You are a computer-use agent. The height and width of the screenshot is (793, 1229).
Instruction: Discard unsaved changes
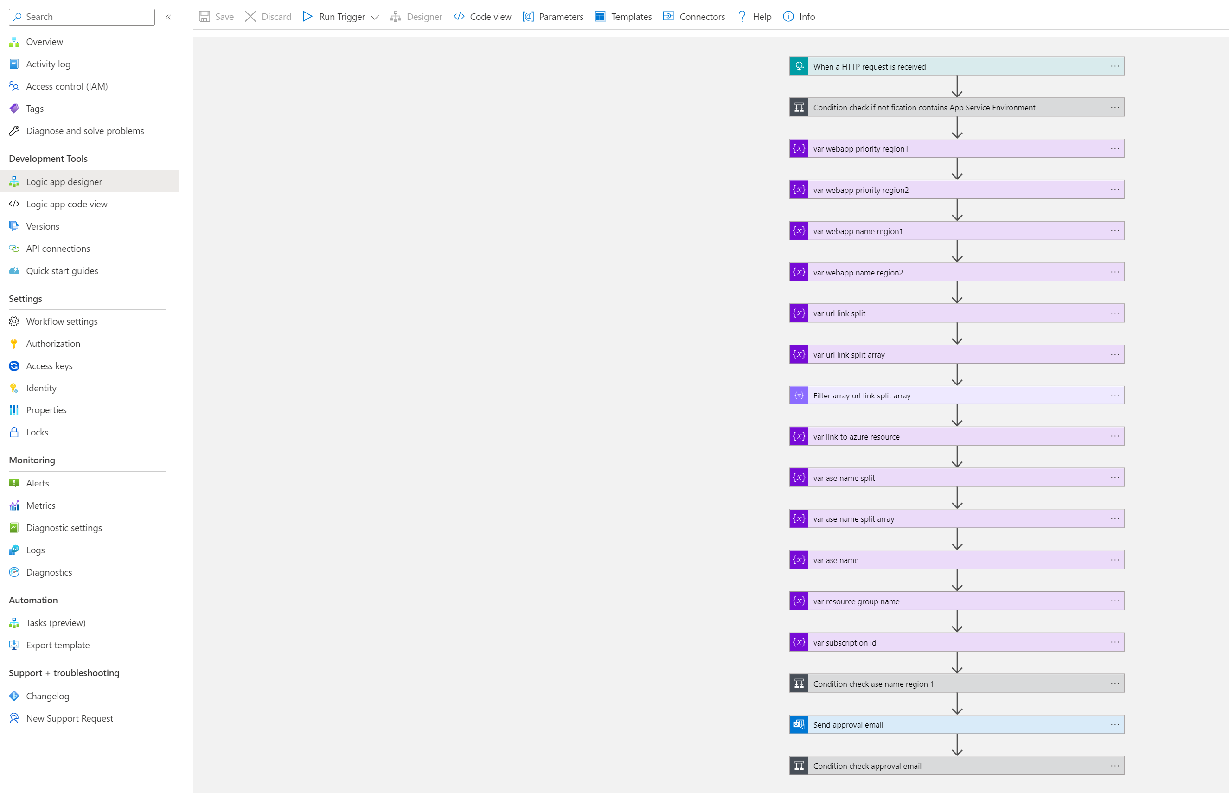click(x=267, y=17)
